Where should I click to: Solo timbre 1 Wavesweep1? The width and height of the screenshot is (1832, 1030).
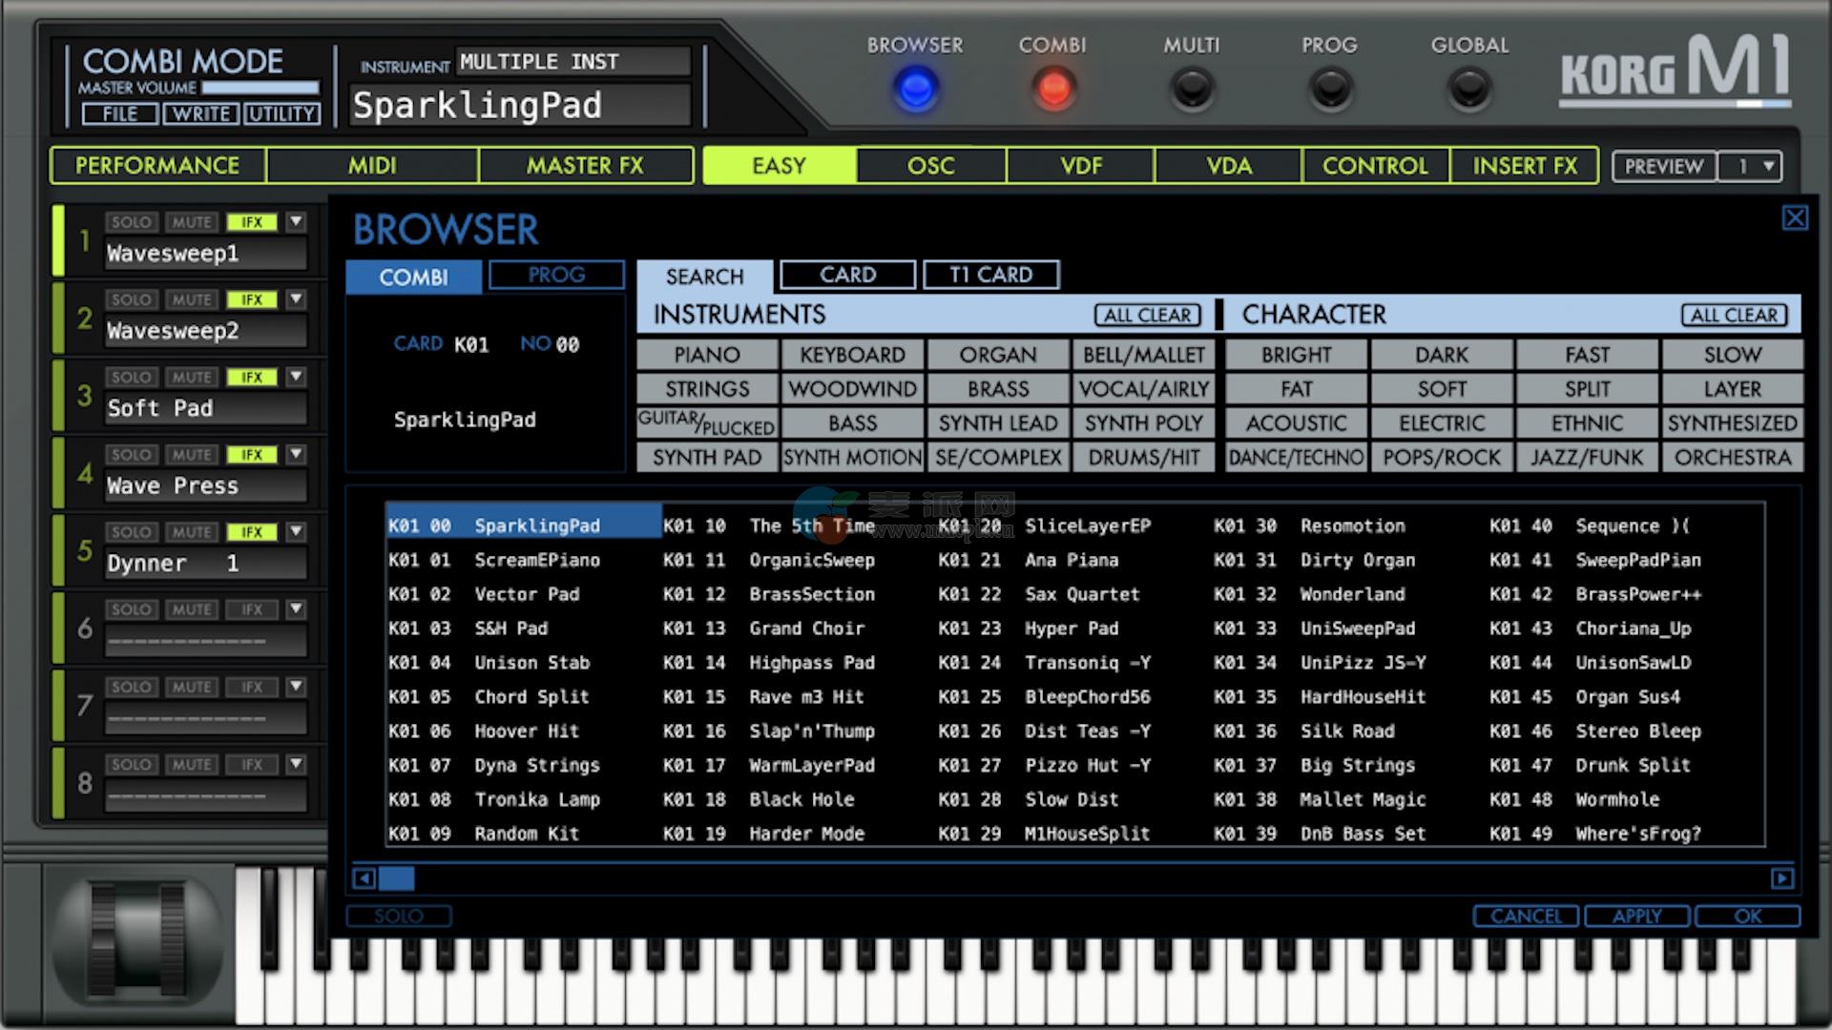click(x=131, y=222)
